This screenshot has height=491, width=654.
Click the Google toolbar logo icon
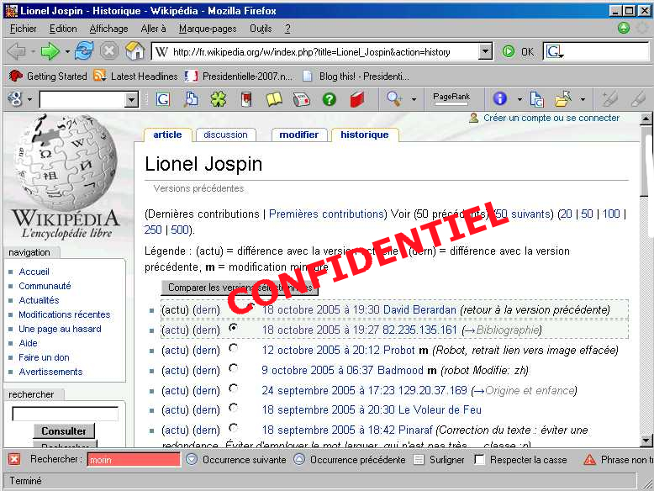point(15,99)
